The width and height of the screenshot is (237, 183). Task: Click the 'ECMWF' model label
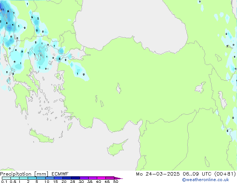(x=60, y=174)
